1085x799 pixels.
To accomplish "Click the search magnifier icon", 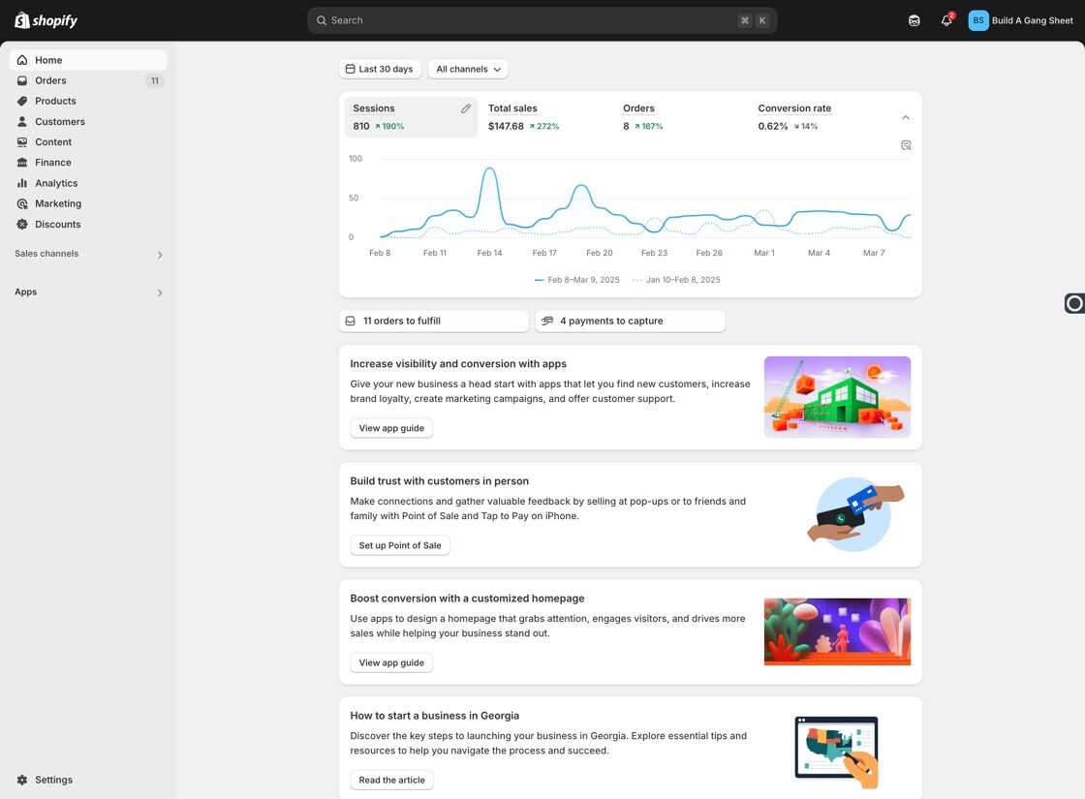I will pos(322,20).
